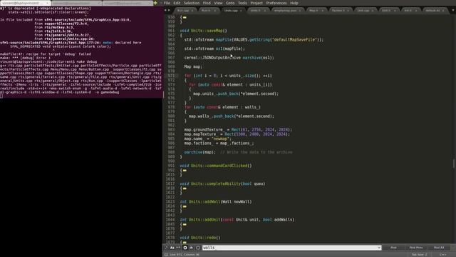The width and height of the screenshot is (456, 257).
Task: Open the Help menu
Action: [x=294, y=3]
